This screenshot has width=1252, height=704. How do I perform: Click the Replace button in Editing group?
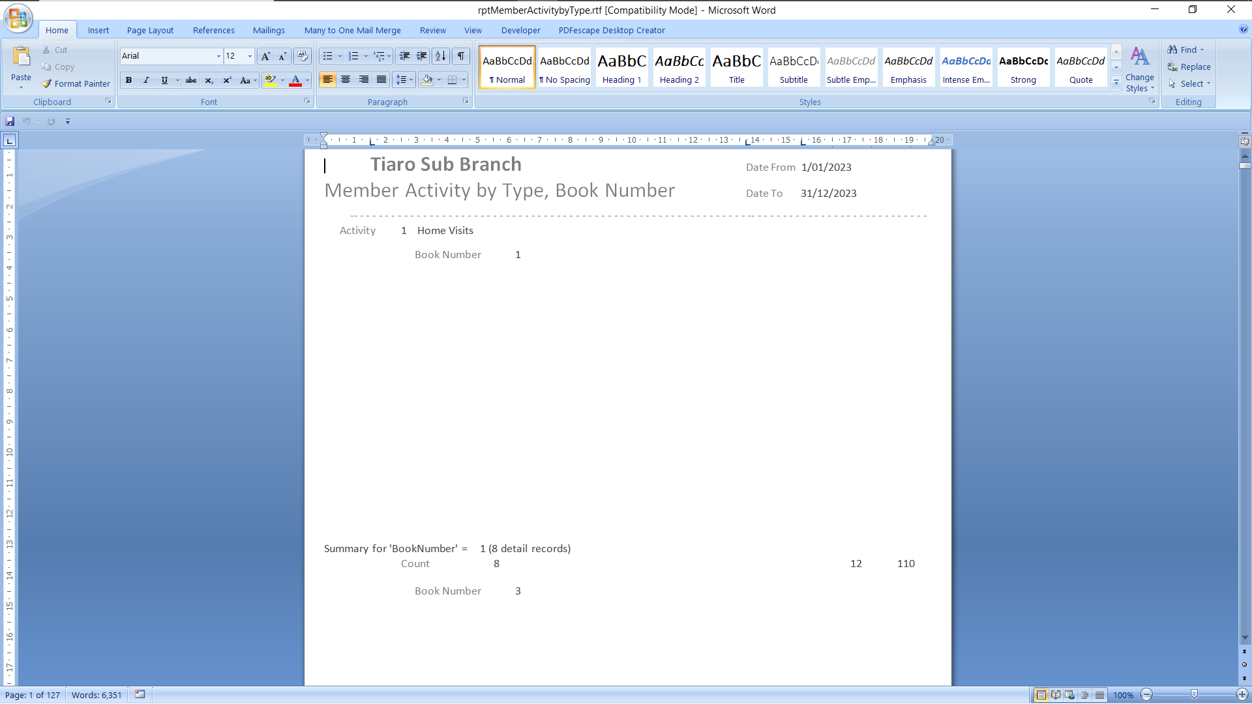tap(1189, 66)
